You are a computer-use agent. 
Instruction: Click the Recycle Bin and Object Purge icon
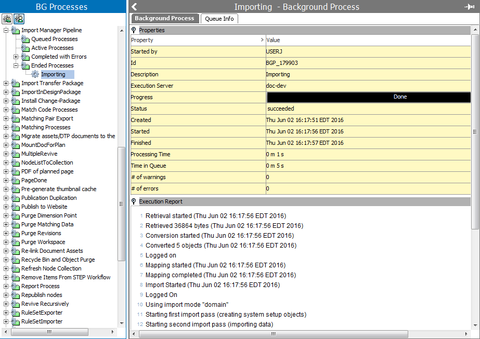point(16,260)
